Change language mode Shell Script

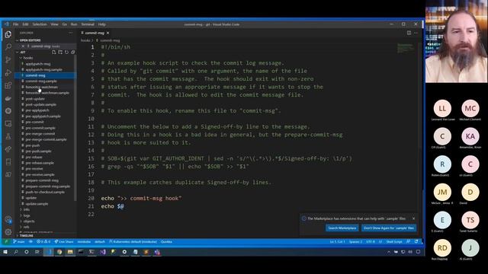click(394, 242)
